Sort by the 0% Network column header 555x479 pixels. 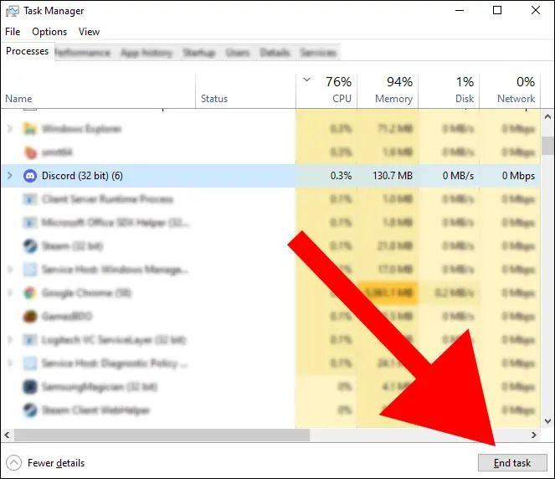coord(510,90)
